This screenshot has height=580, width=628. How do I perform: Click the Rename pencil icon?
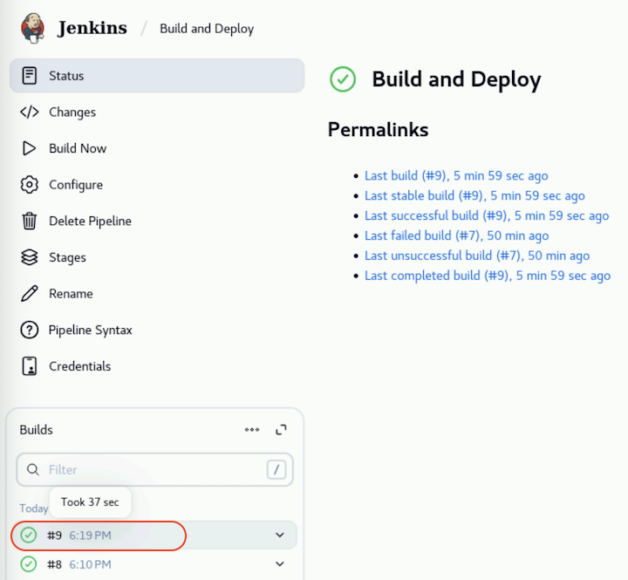click(30, 294)
